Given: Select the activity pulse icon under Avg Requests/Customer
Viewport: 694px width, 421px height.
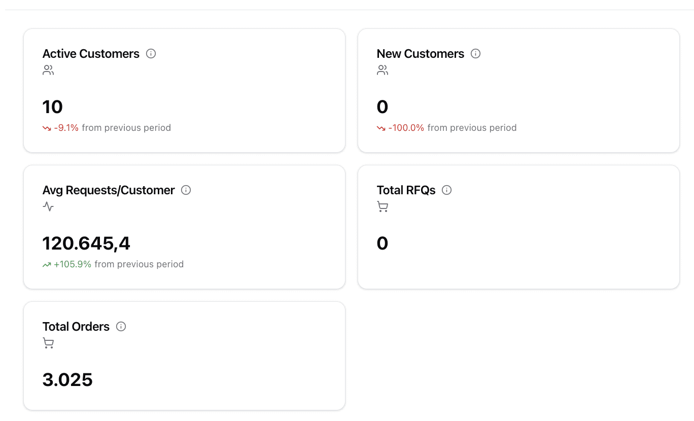Looking at the screenshot, I should click(x=48, y=206).
